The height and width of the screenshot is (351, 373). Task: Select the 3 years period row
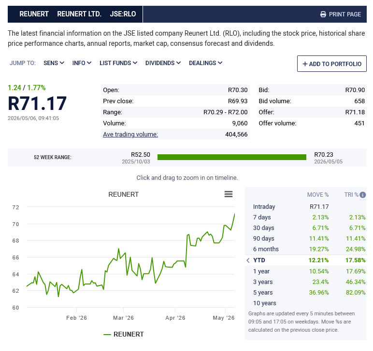(x=306, y=282)
